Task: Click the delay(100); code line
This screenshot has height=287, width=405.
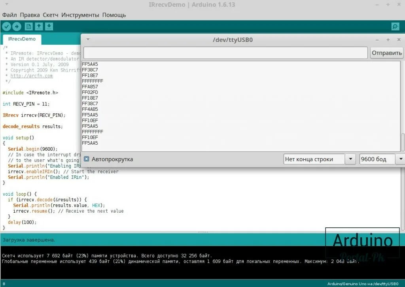Action: pyautogui.click(x=22, y=222)
